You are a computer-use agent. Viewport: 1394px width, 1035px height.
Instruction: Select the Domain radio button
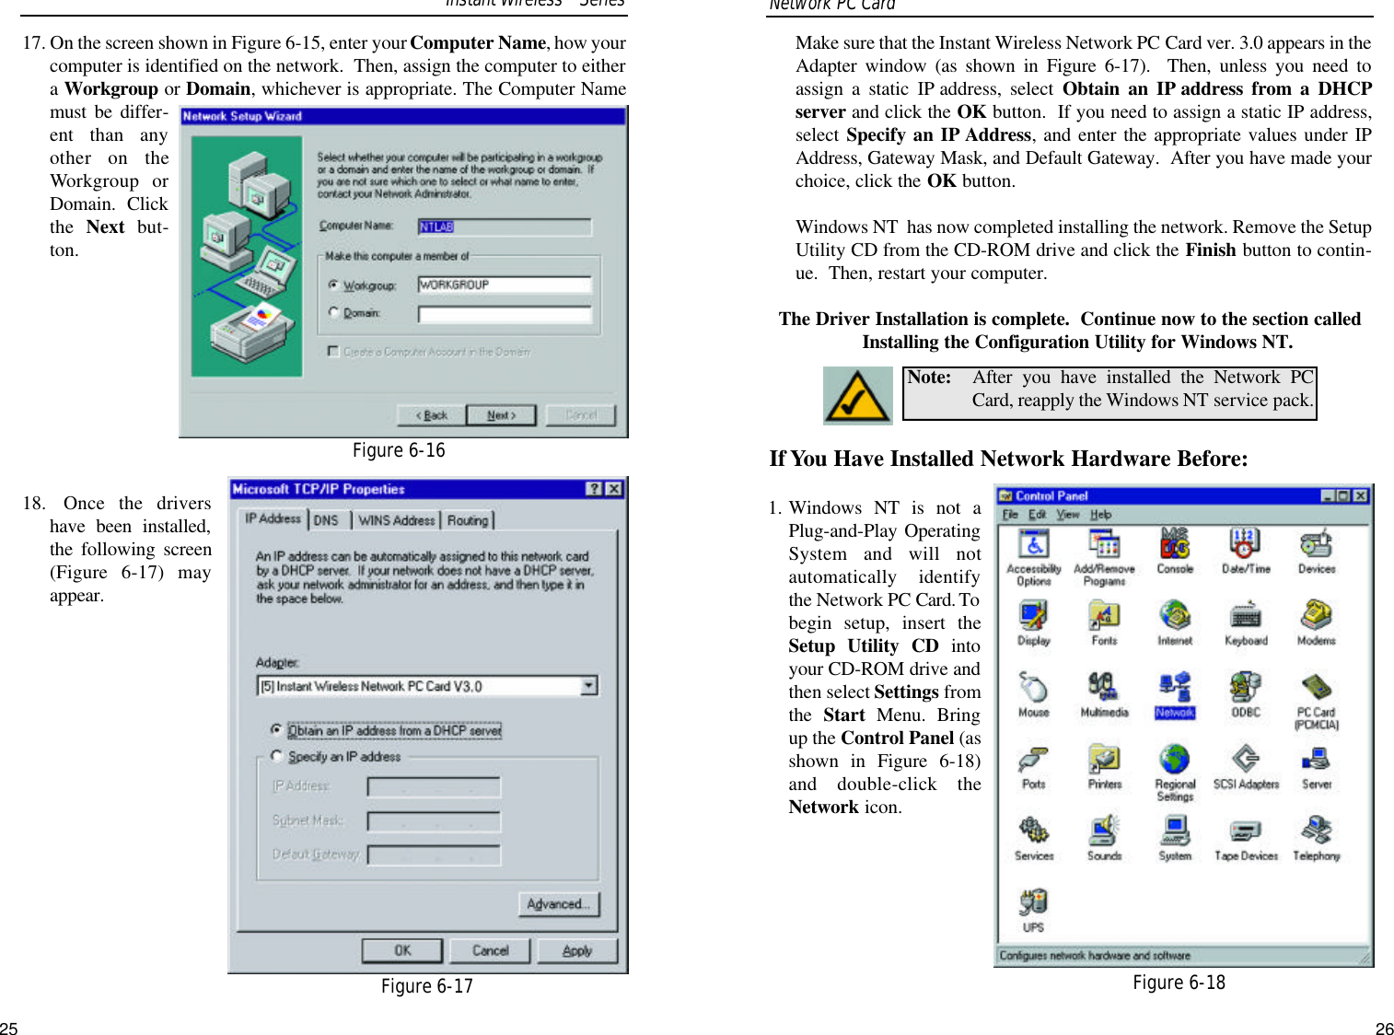[x=333, y=312]
